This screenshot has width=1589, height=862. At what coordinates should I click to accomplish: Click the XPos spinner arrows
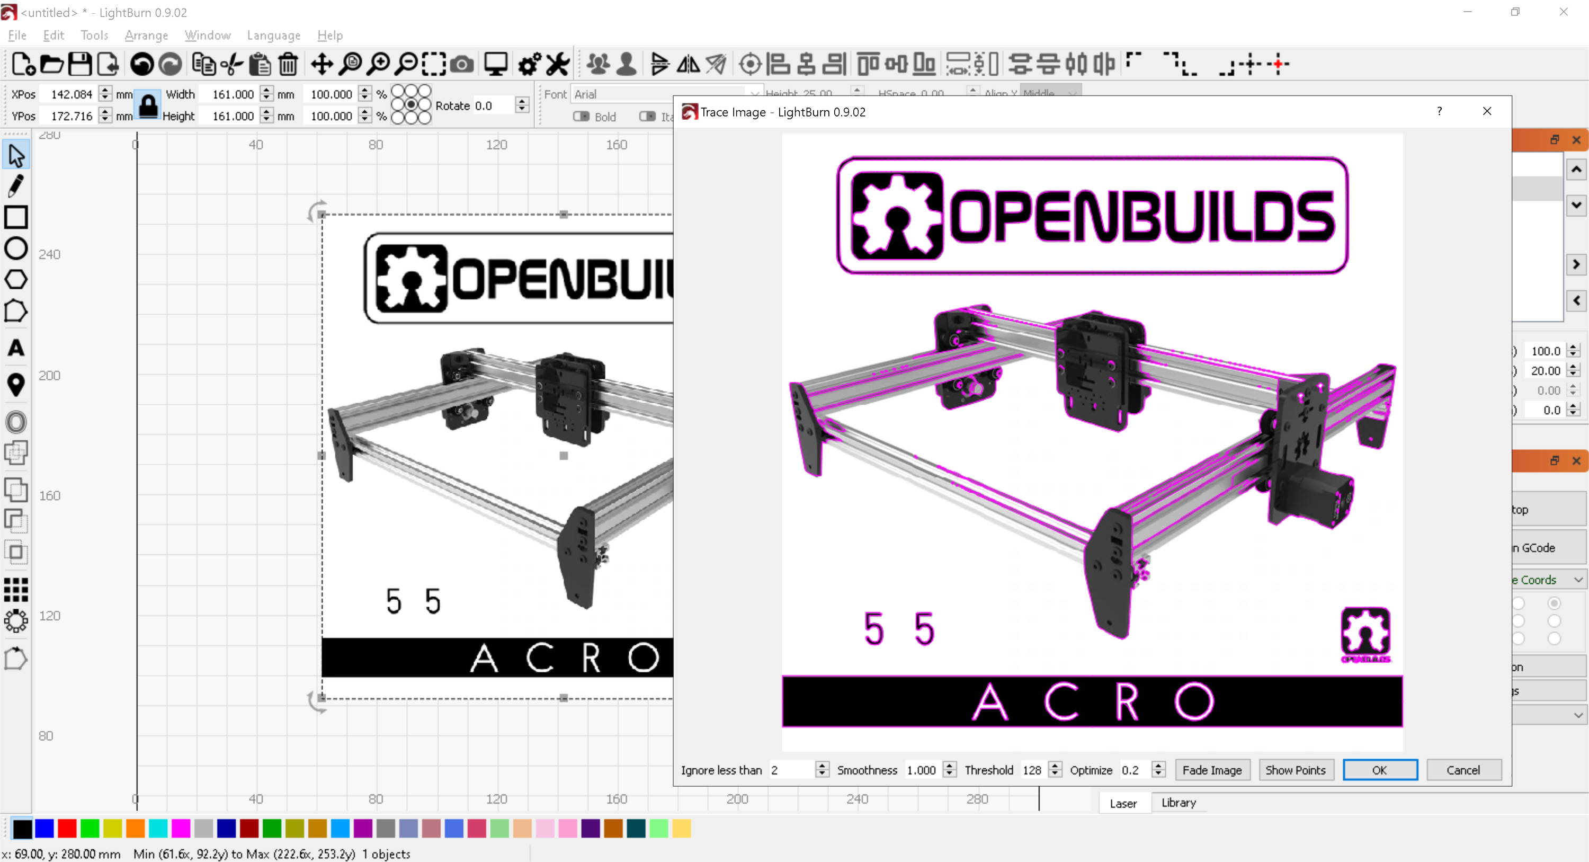click(105, 94)
